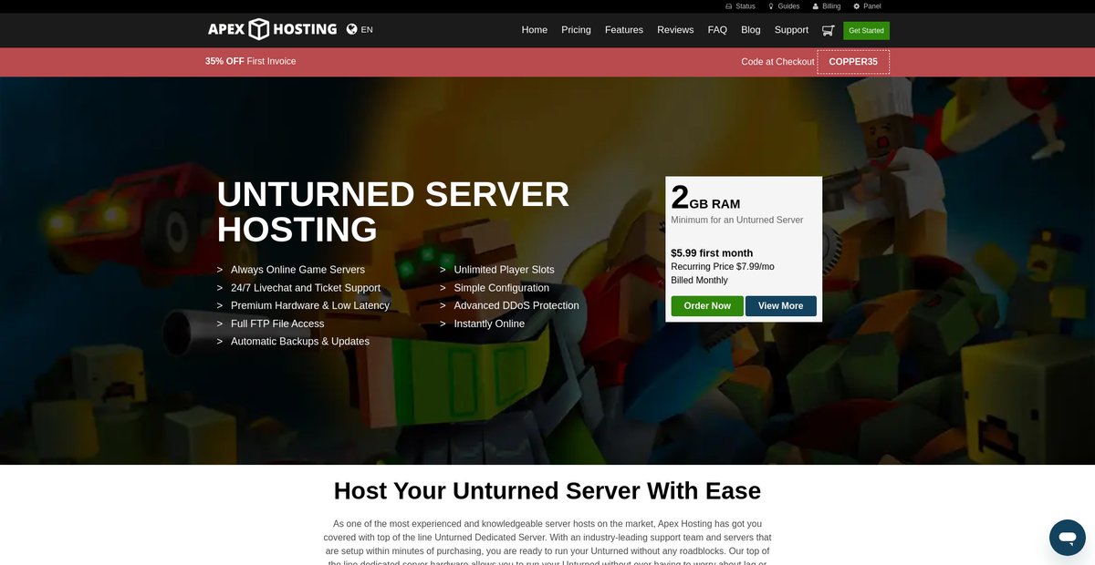Click the Status icon in top bar
This screenshot has height=565, width=1095.
point(729,6)
